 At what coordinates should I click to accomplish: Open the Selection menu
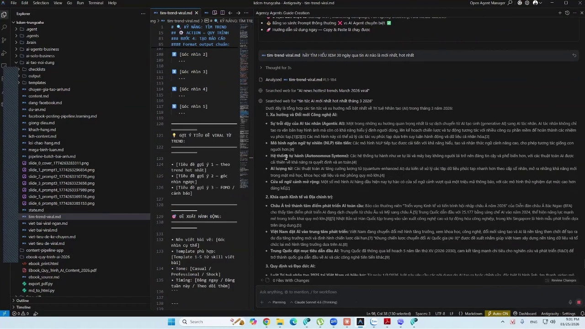coord(41,3)
